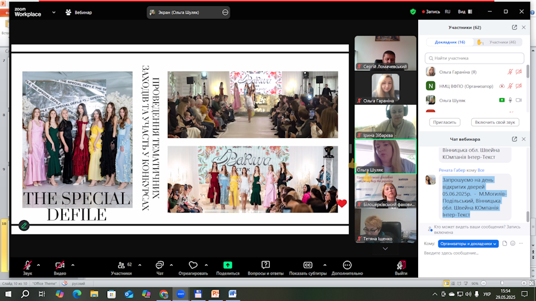Close the Чат вебинара panel
The width and height of the screenshot is (536, 301).
click(x=523, y=139)
